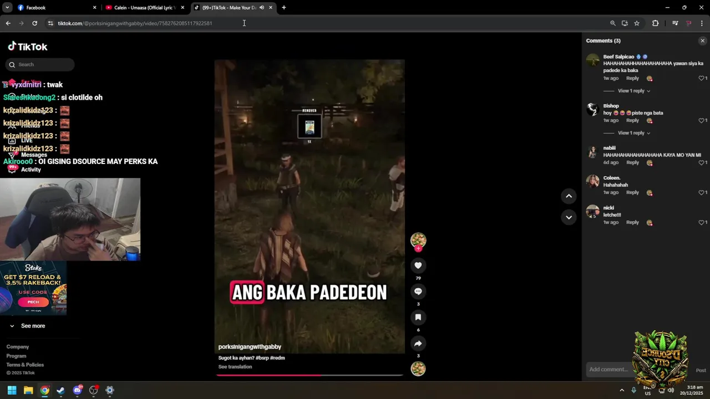Open the creator avatar beside the video
710x399 pixels.
click(x=418, y=240)
